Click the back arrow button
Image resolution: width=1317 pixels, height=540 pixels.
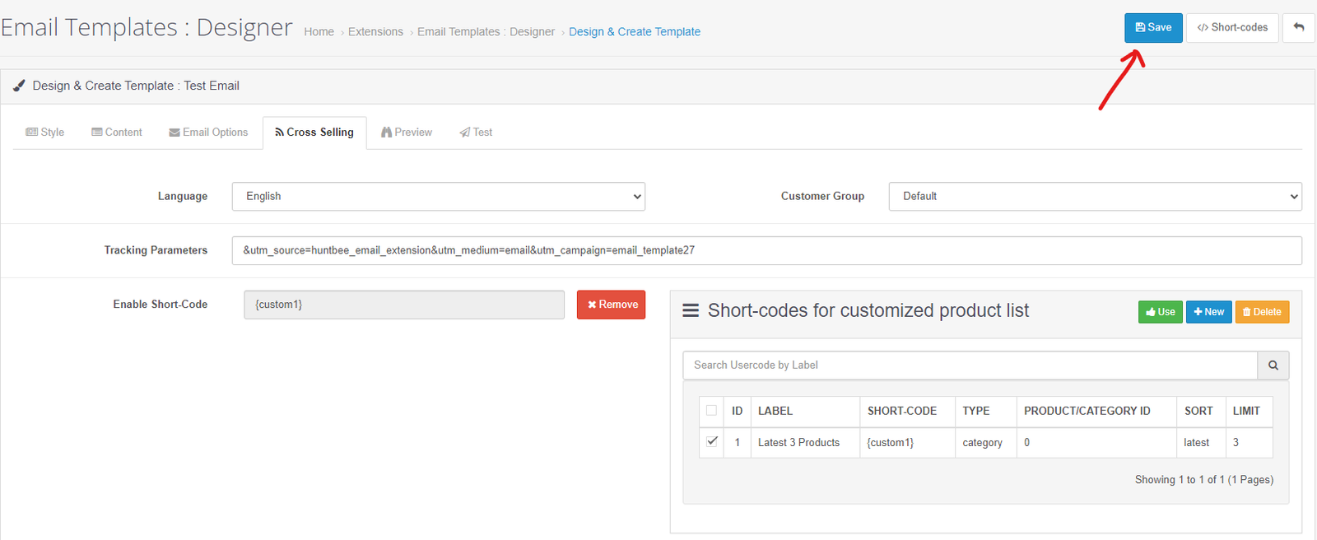(1298, 28)
